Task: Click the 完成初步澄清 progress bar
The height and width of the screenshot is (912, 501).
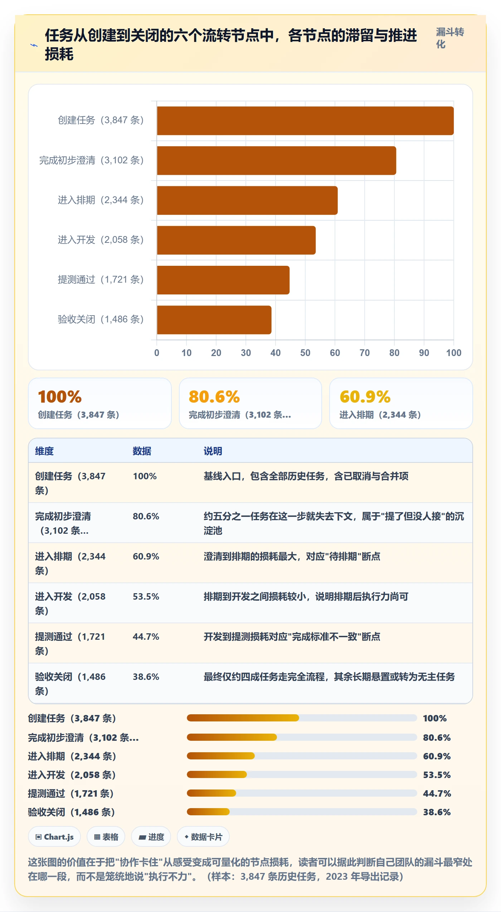Action: [302, 737]
